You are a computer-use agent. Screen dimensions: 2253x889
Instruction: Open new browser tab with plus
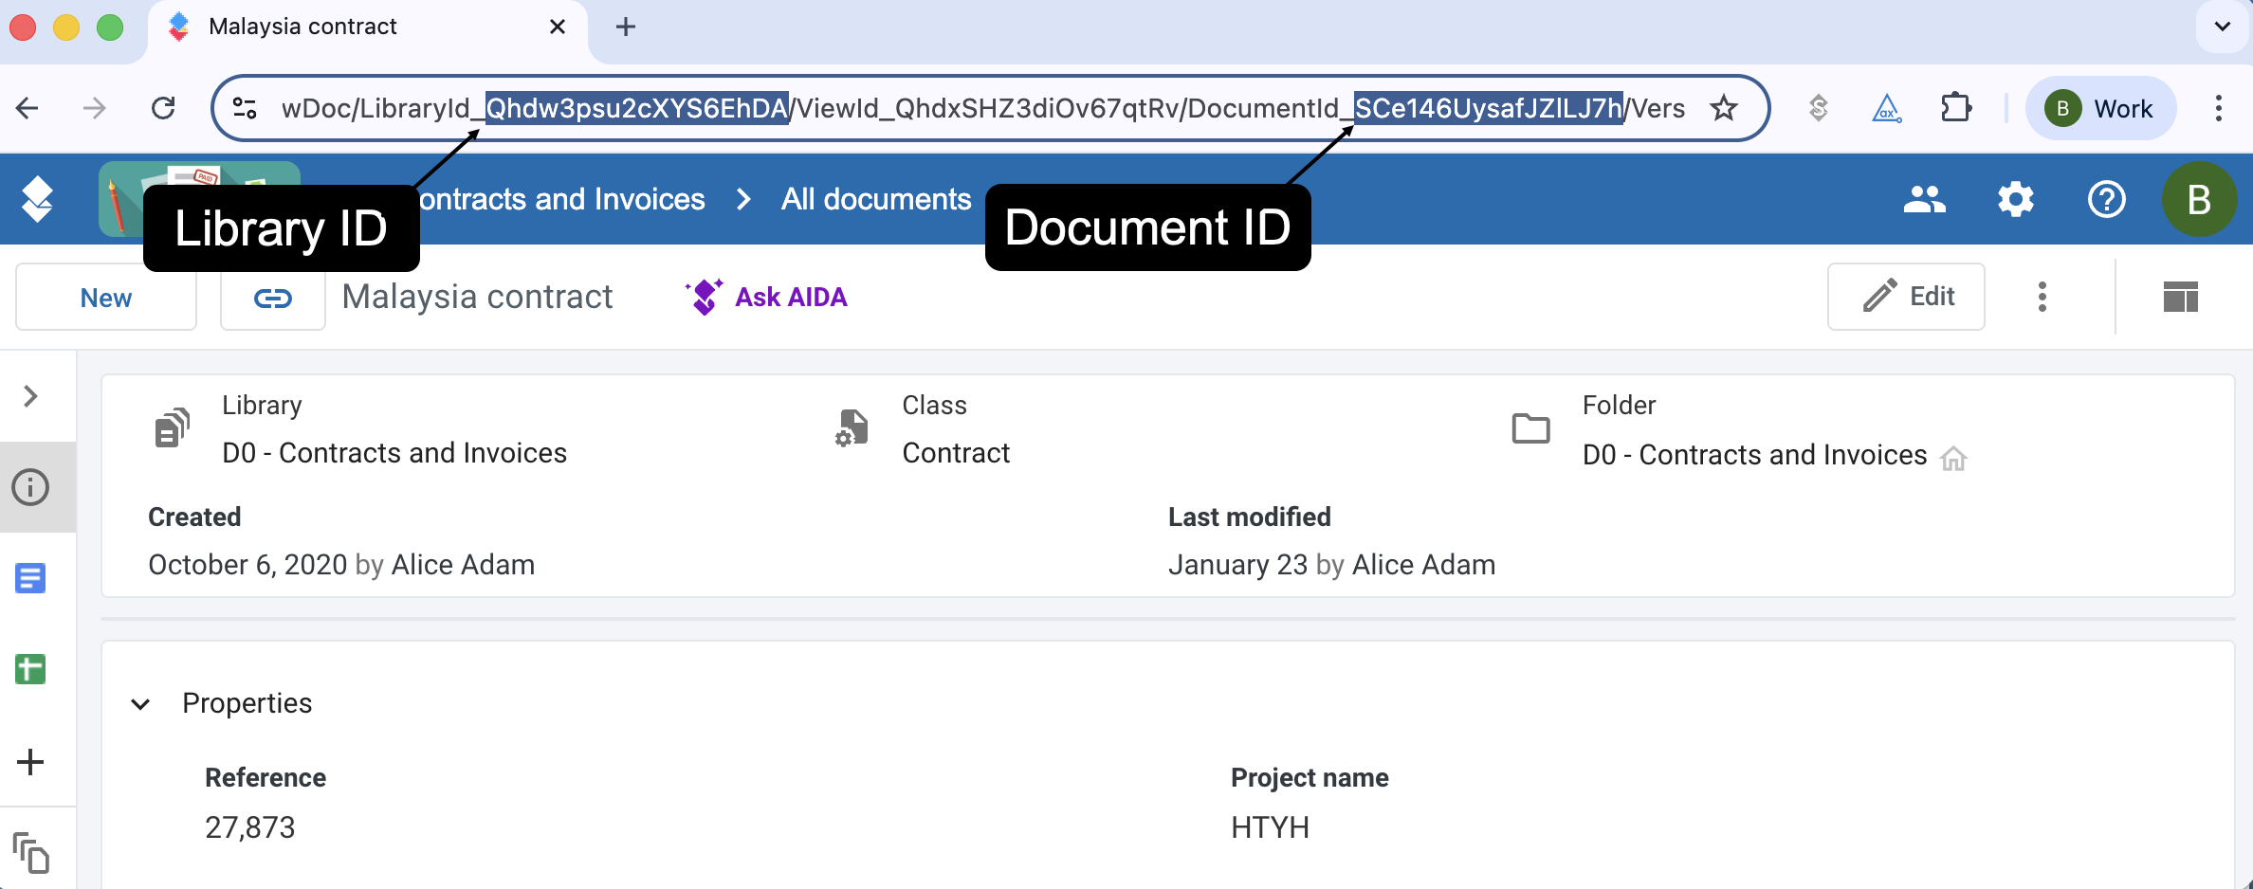click(x=625, y=27)
